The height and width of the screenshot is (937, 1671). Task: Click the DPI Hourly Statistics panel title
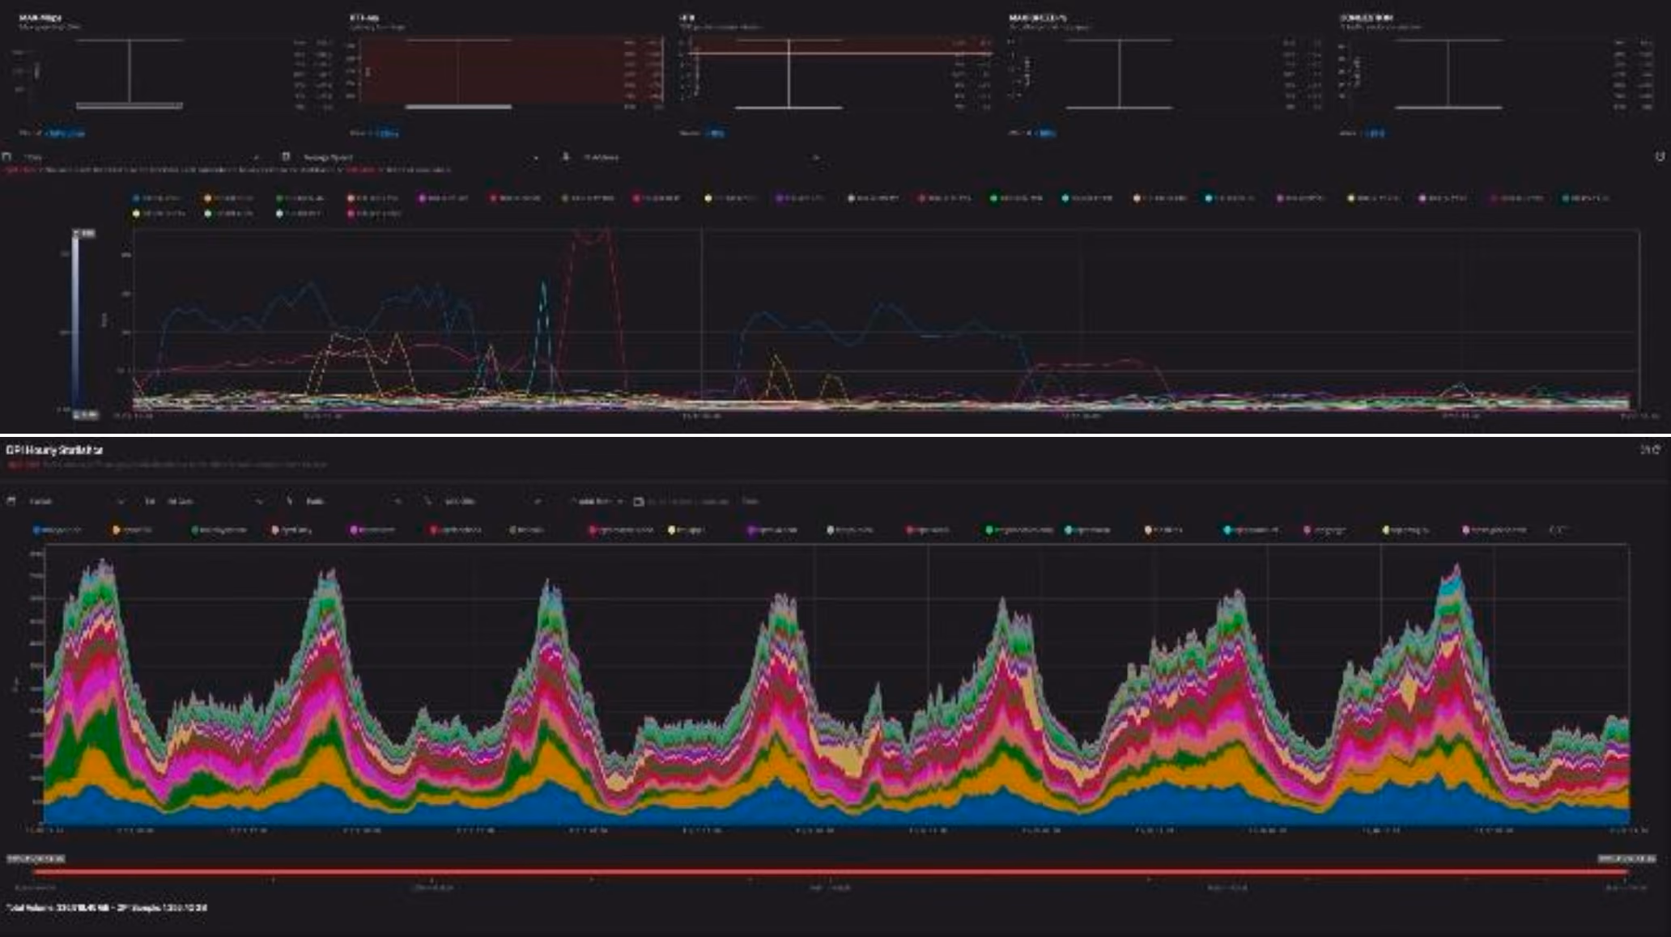pos(54,449)
